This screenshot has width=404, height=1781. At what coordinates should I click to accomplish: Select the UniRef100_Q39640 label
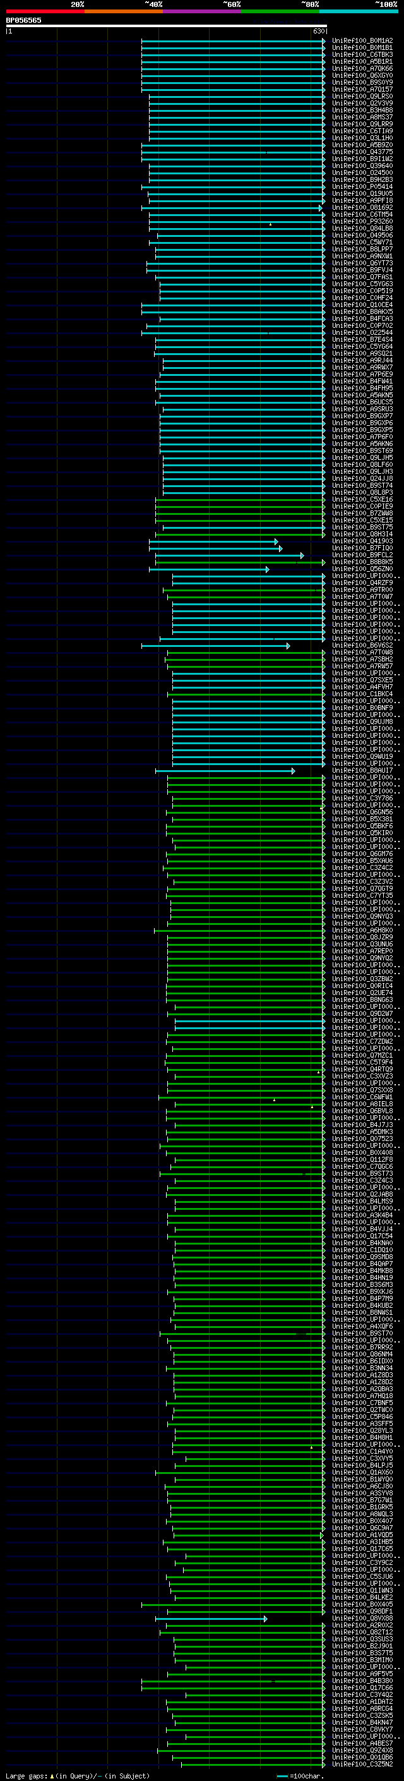click(362, 166)
